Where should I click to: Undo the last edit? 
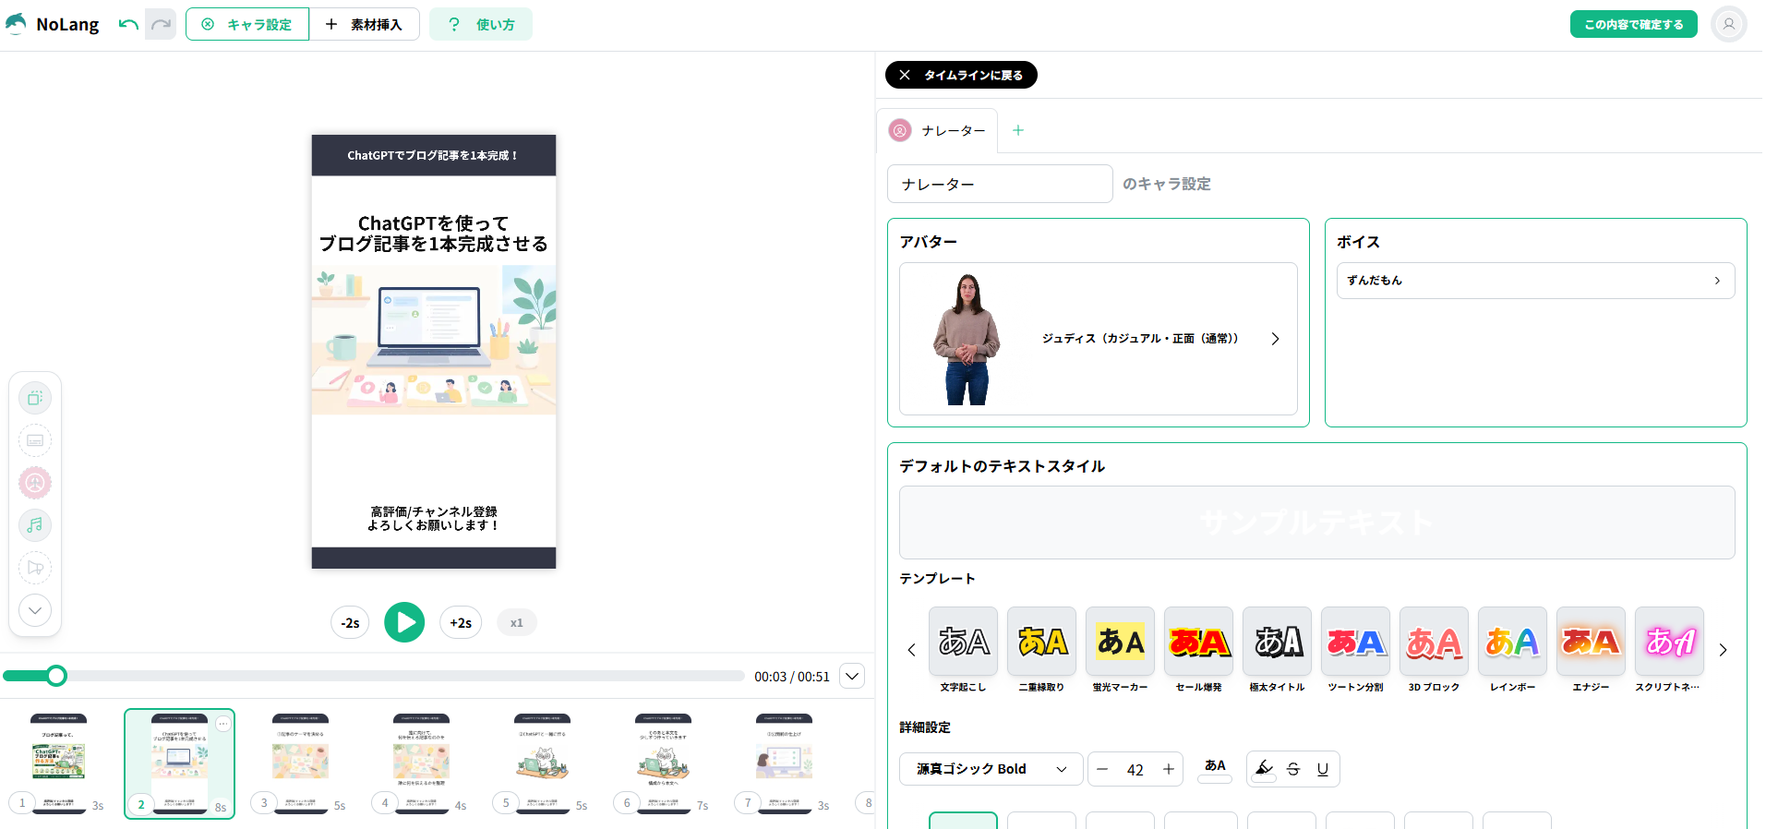[x=128, y=24]
